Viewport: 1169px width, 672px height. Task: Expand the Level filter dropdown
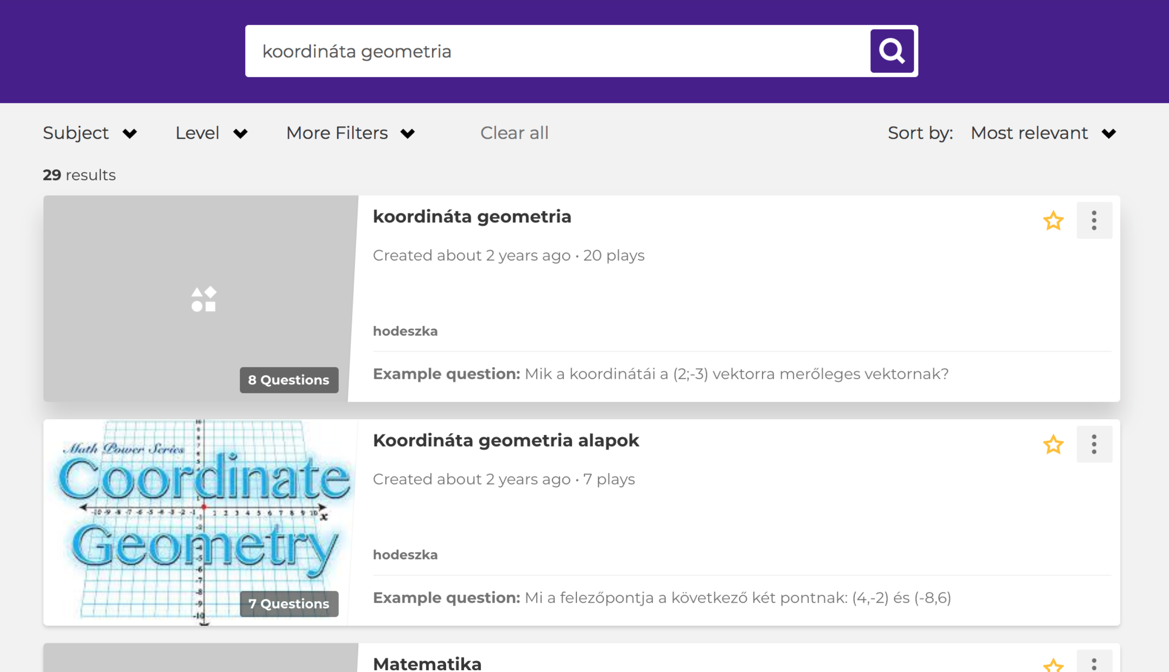click(x=211, y=133)
